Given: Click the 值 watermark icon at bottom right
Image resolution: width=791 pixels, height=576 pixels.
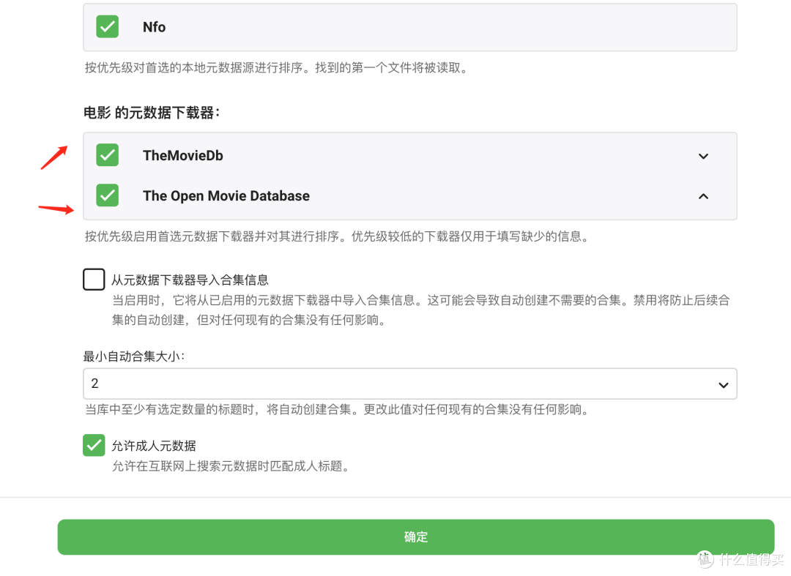Looking at the screenshot, I should click(x=705, y=558).
